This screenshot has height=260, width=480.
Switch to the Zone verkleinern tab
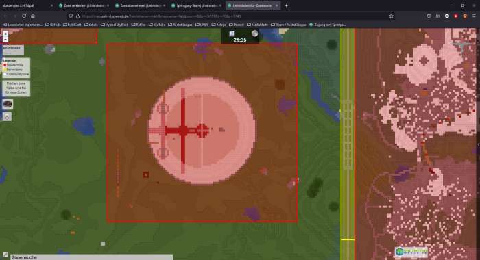click(84, 5)
